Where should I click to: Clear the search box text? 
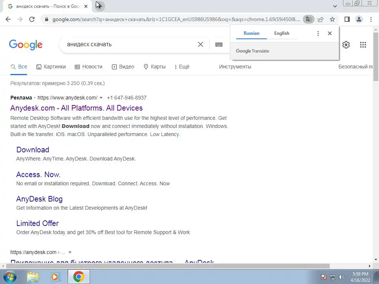pos(200,44)
